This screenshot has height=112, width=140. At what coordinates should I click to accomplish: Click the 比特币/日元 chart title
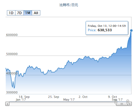(x=69, y=5)
